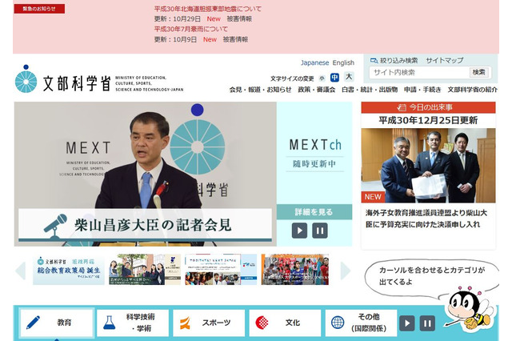Open the red shirts crowd banner
The width and height of the screenshot is (512, 341).
coord(295,270)
